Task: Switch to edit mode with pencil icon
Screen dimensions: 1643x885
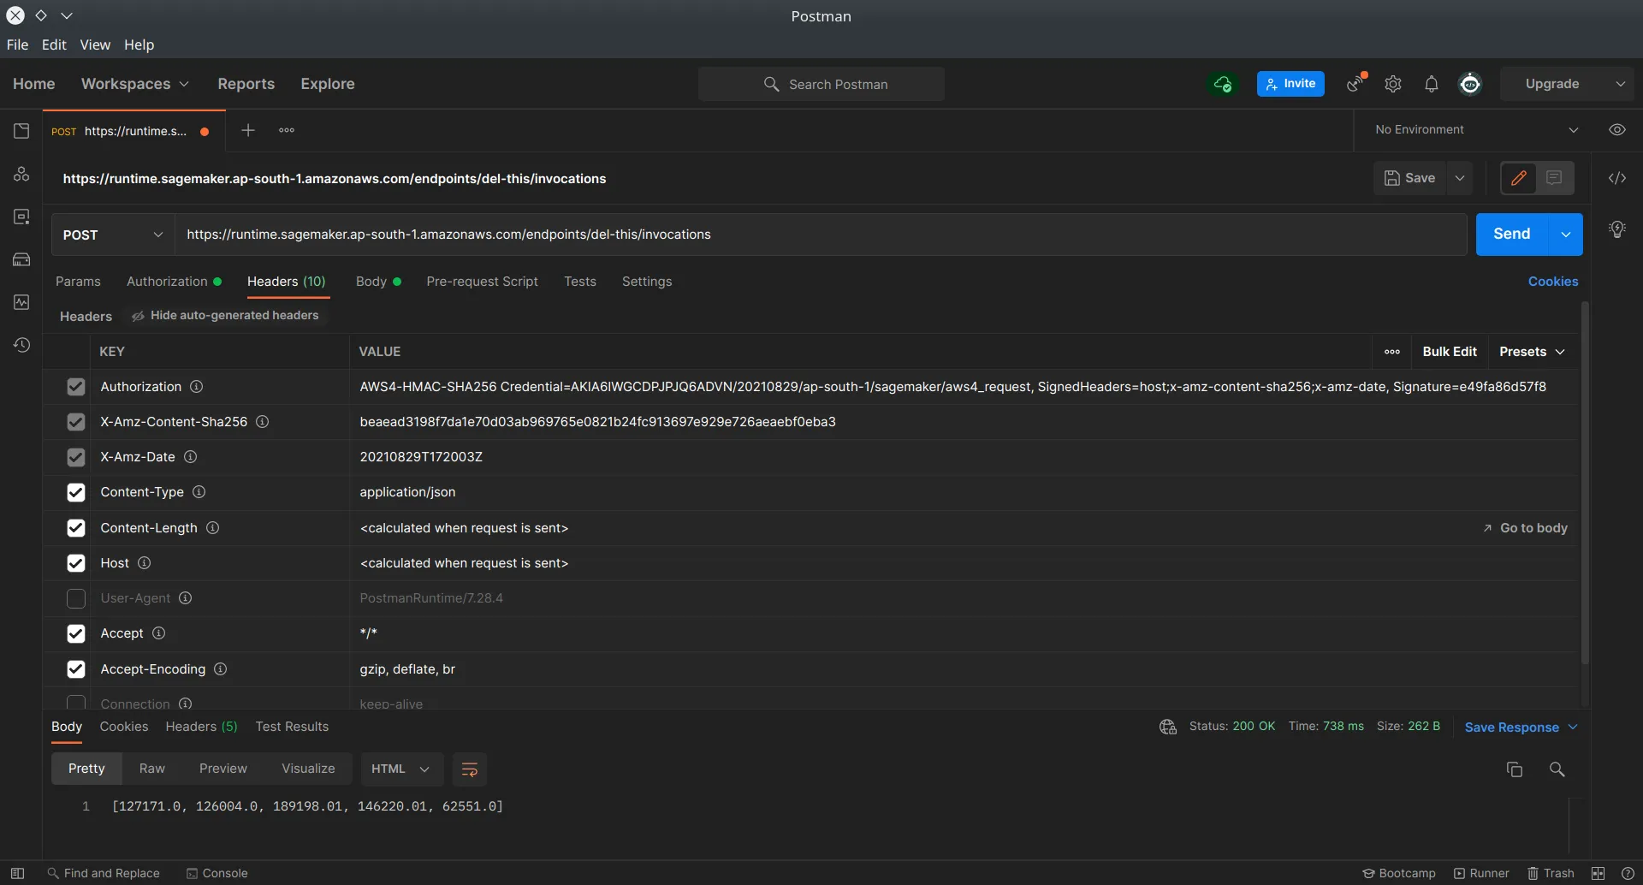Action: click(x=1519, y=178)
